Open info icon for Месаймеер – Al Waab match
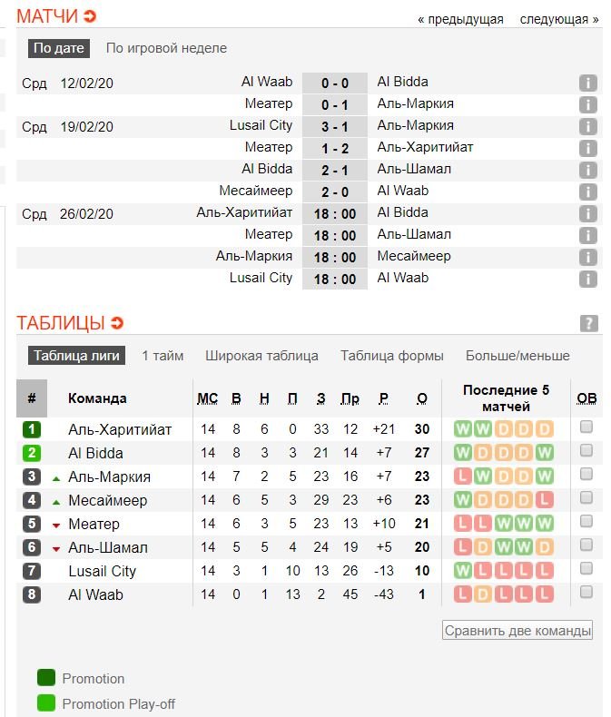 (x=588, y=192)
